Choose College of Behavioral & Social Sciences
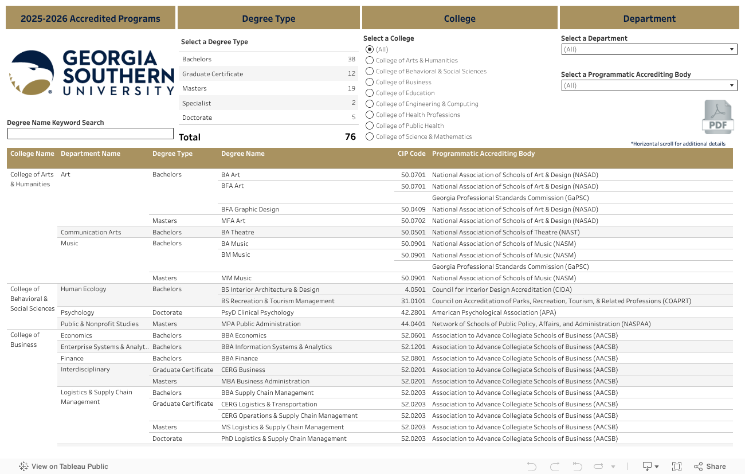 coord(370,71)
